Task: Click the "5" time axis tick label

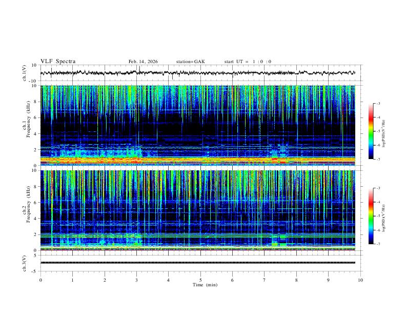Action: coord(200,280)
